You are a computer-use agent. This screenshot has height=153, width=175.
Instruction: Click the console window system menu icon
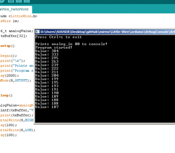tap(38, 32)
